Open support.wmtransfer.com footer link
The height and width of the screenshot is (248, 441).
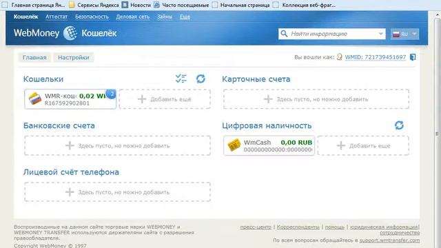click(389, 240)
